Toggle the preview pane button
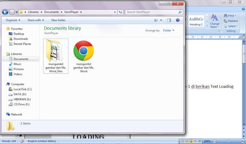This screenshot has width=246, height=144. coord(169,20)
